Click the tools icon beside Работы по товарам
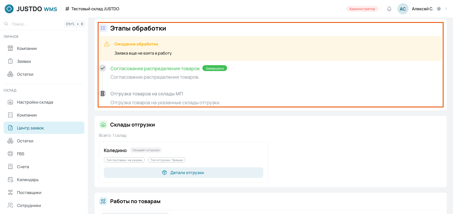Screen dimensions: 453x214 click(x=103, y=201)
